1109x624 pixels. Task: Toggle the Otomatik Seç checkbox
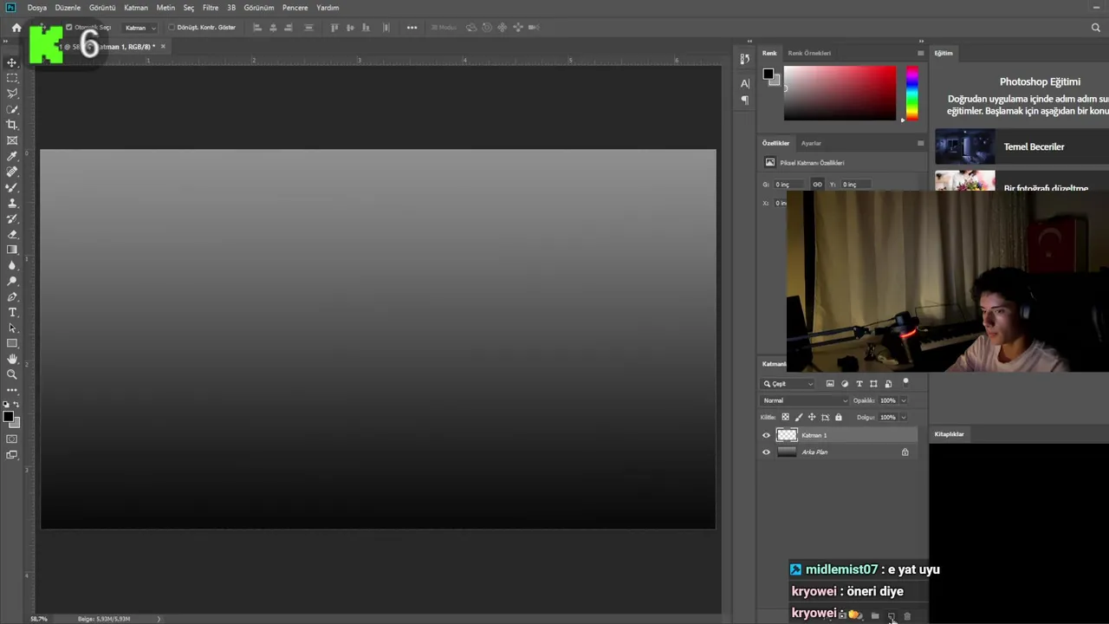tap(69, 28)
